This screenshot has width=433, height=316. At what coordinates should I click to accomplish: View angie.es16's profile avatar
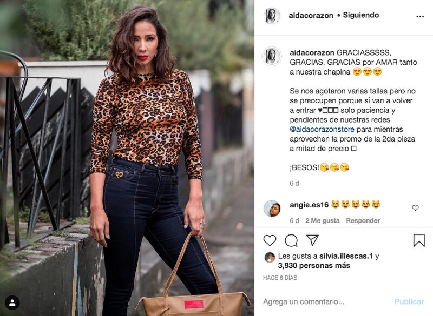tap(272, 209)
